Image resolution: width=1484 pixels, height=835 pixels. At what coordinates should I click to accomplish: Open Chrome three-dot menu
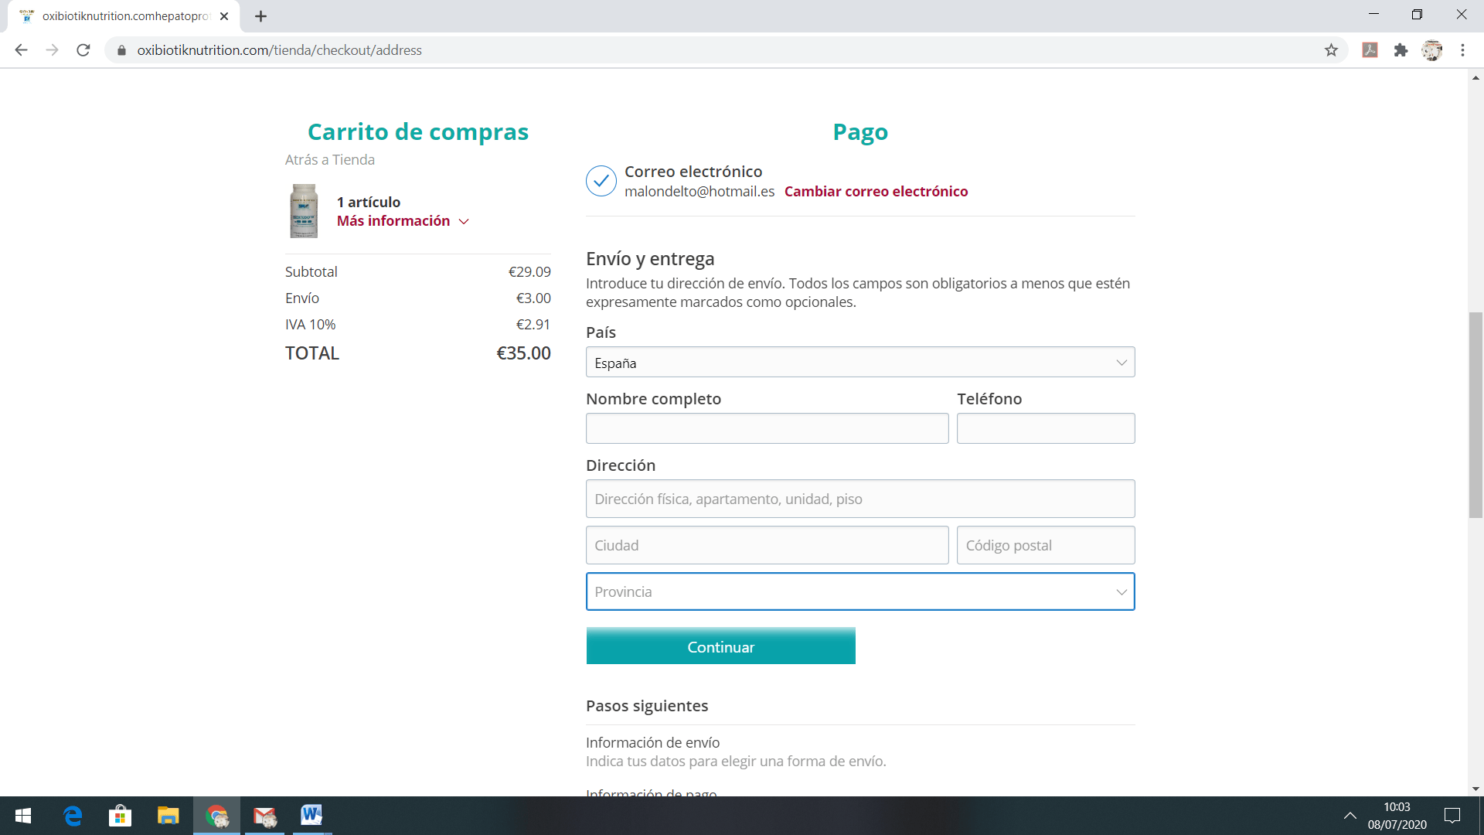click(x=1462, y=50)
